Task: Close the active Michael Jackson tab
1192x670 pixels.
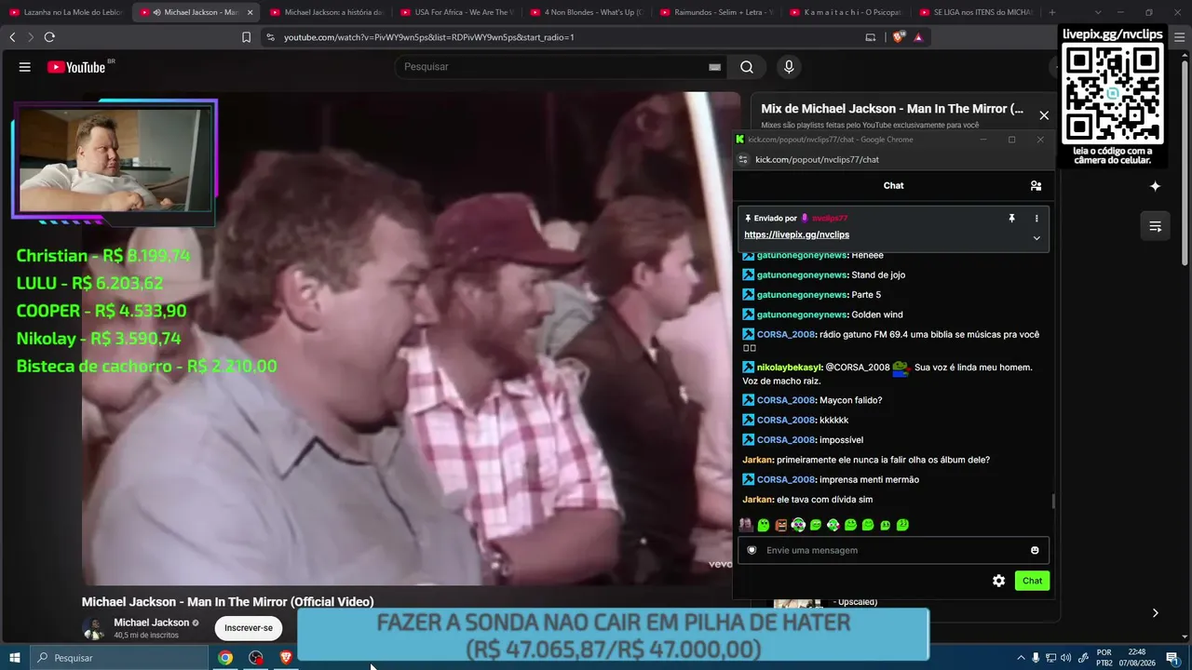Action: [250, 12]
